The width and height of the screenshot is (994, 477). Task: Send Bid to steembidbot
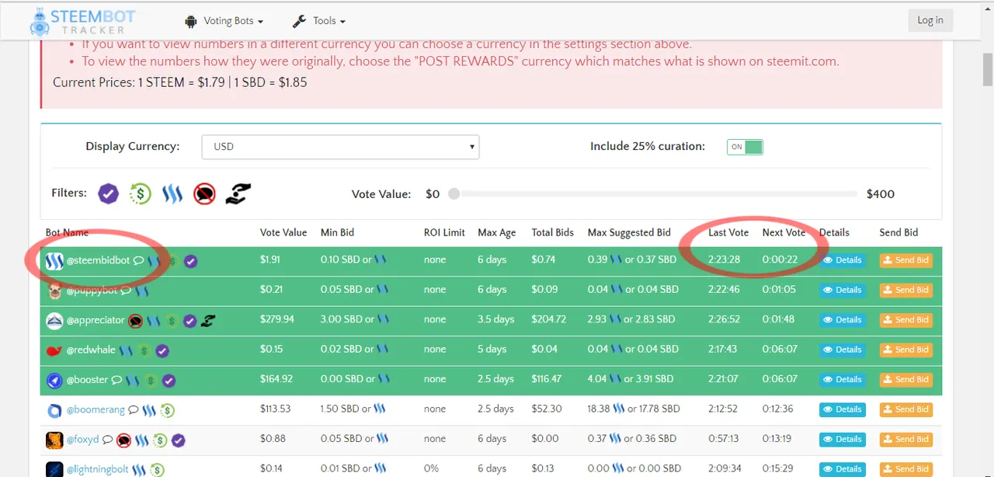pos(906,260)
